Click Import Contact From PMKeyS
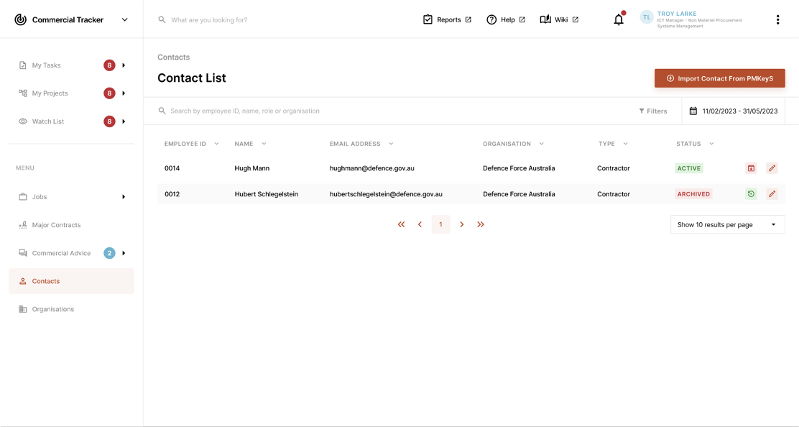799x427 pixels. pos(719,78)
